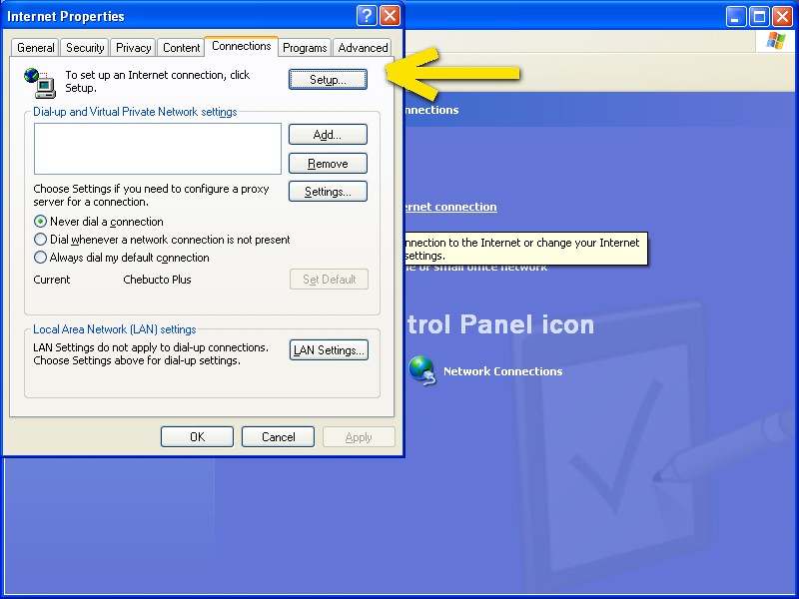
Task: Click the Remove button
Action: [x=328, y=163]
